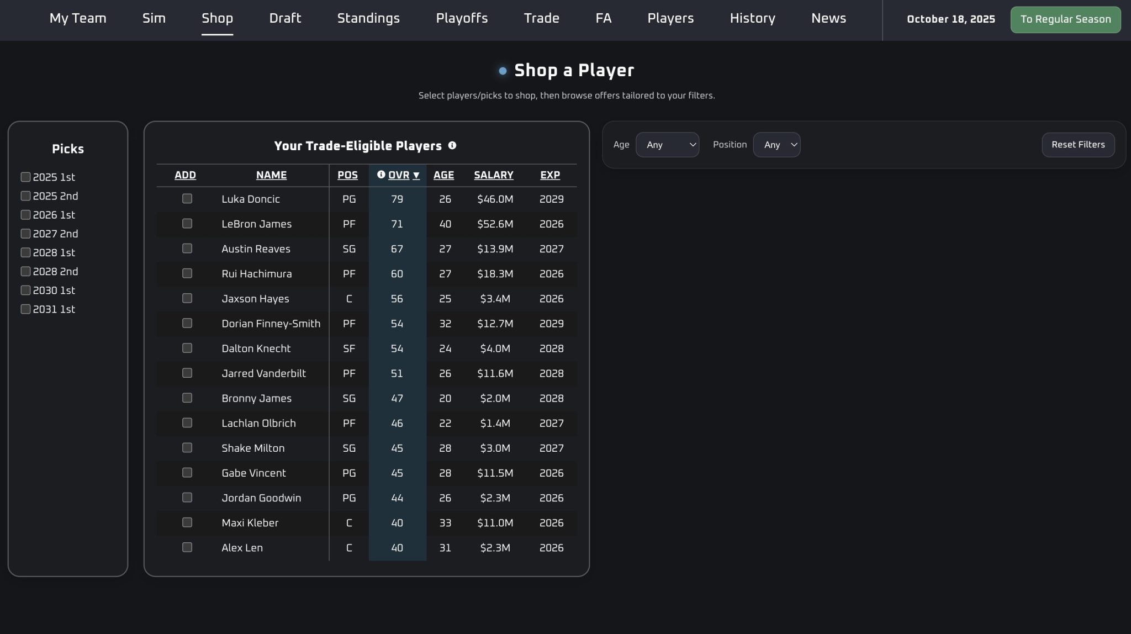The height and width of the screenshot is (634, 1131).
Task: Click the NAME column header
Action: (271, 175)
